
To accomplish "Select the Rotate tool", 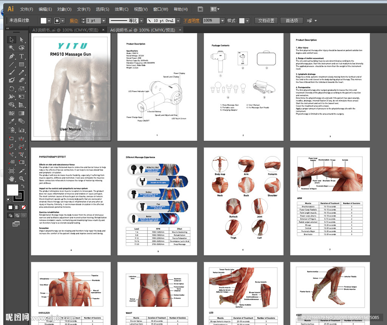I will tap(11, 88).
